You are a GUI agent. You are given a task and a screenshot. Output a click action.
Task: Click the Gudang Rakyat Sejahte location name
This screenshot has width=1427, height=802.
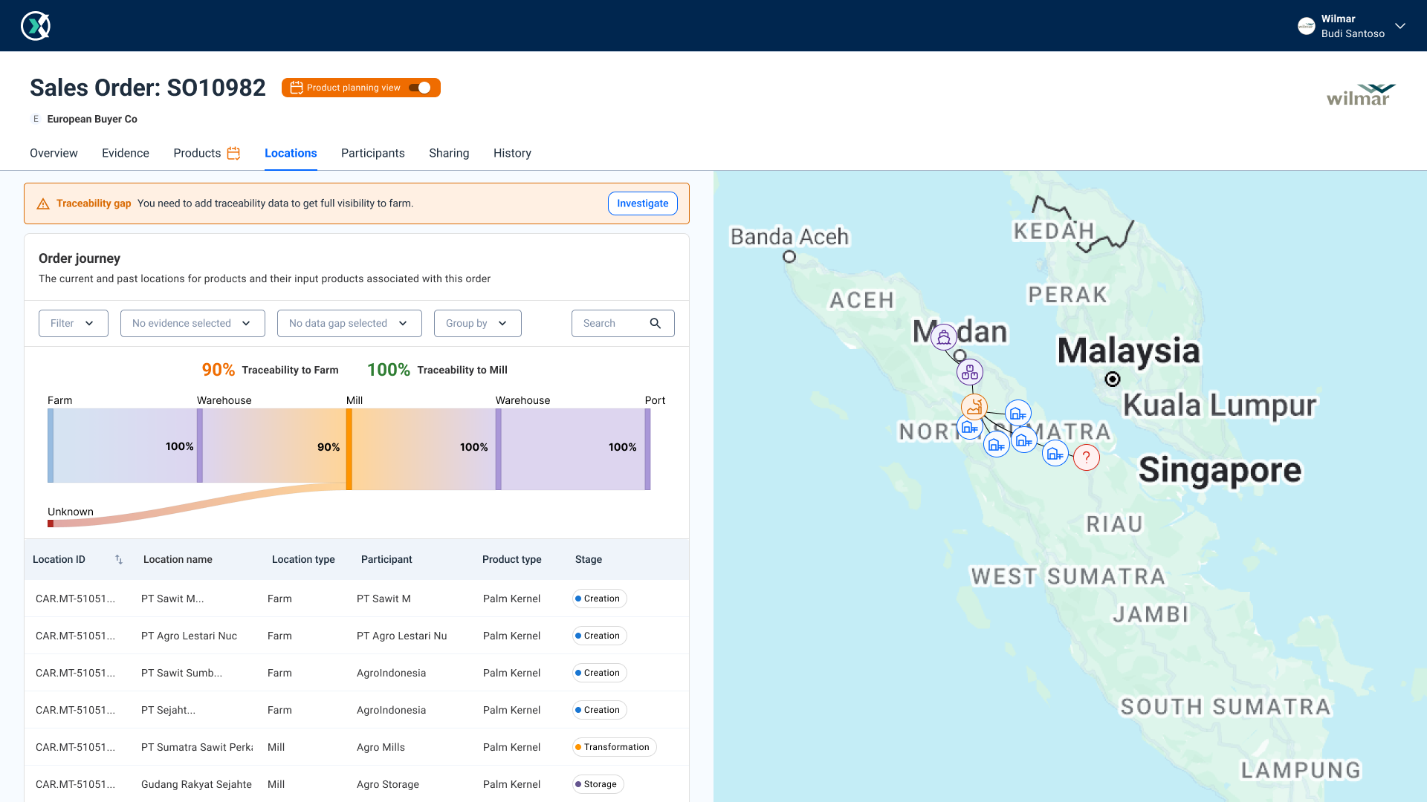(196, 784)
